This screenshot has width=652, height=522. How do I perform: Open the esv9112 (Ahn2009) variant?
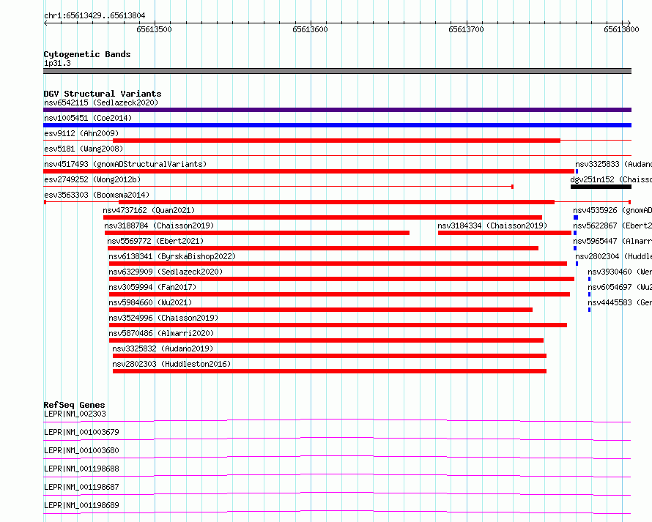click(81, 133)
